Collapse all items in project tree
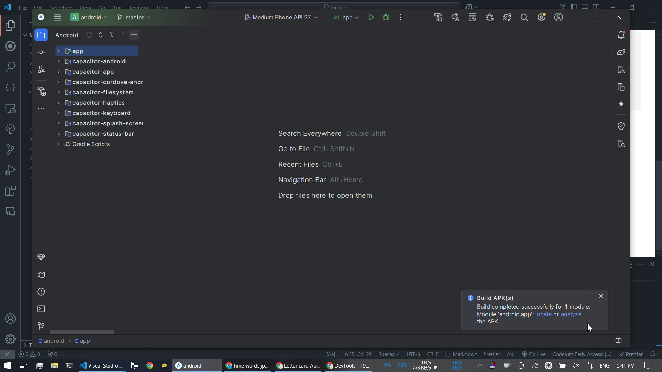 pyautogui.click(x=112, y=35)
